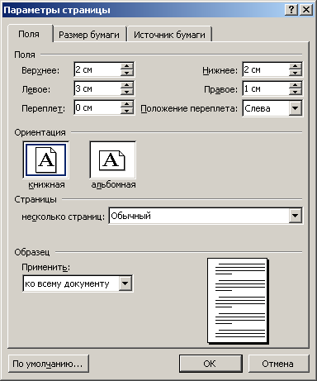This screenshot has height=381, width=317.
Task: Select the альбомная landscape orientation icon
Action: click(x=112, y=160)
